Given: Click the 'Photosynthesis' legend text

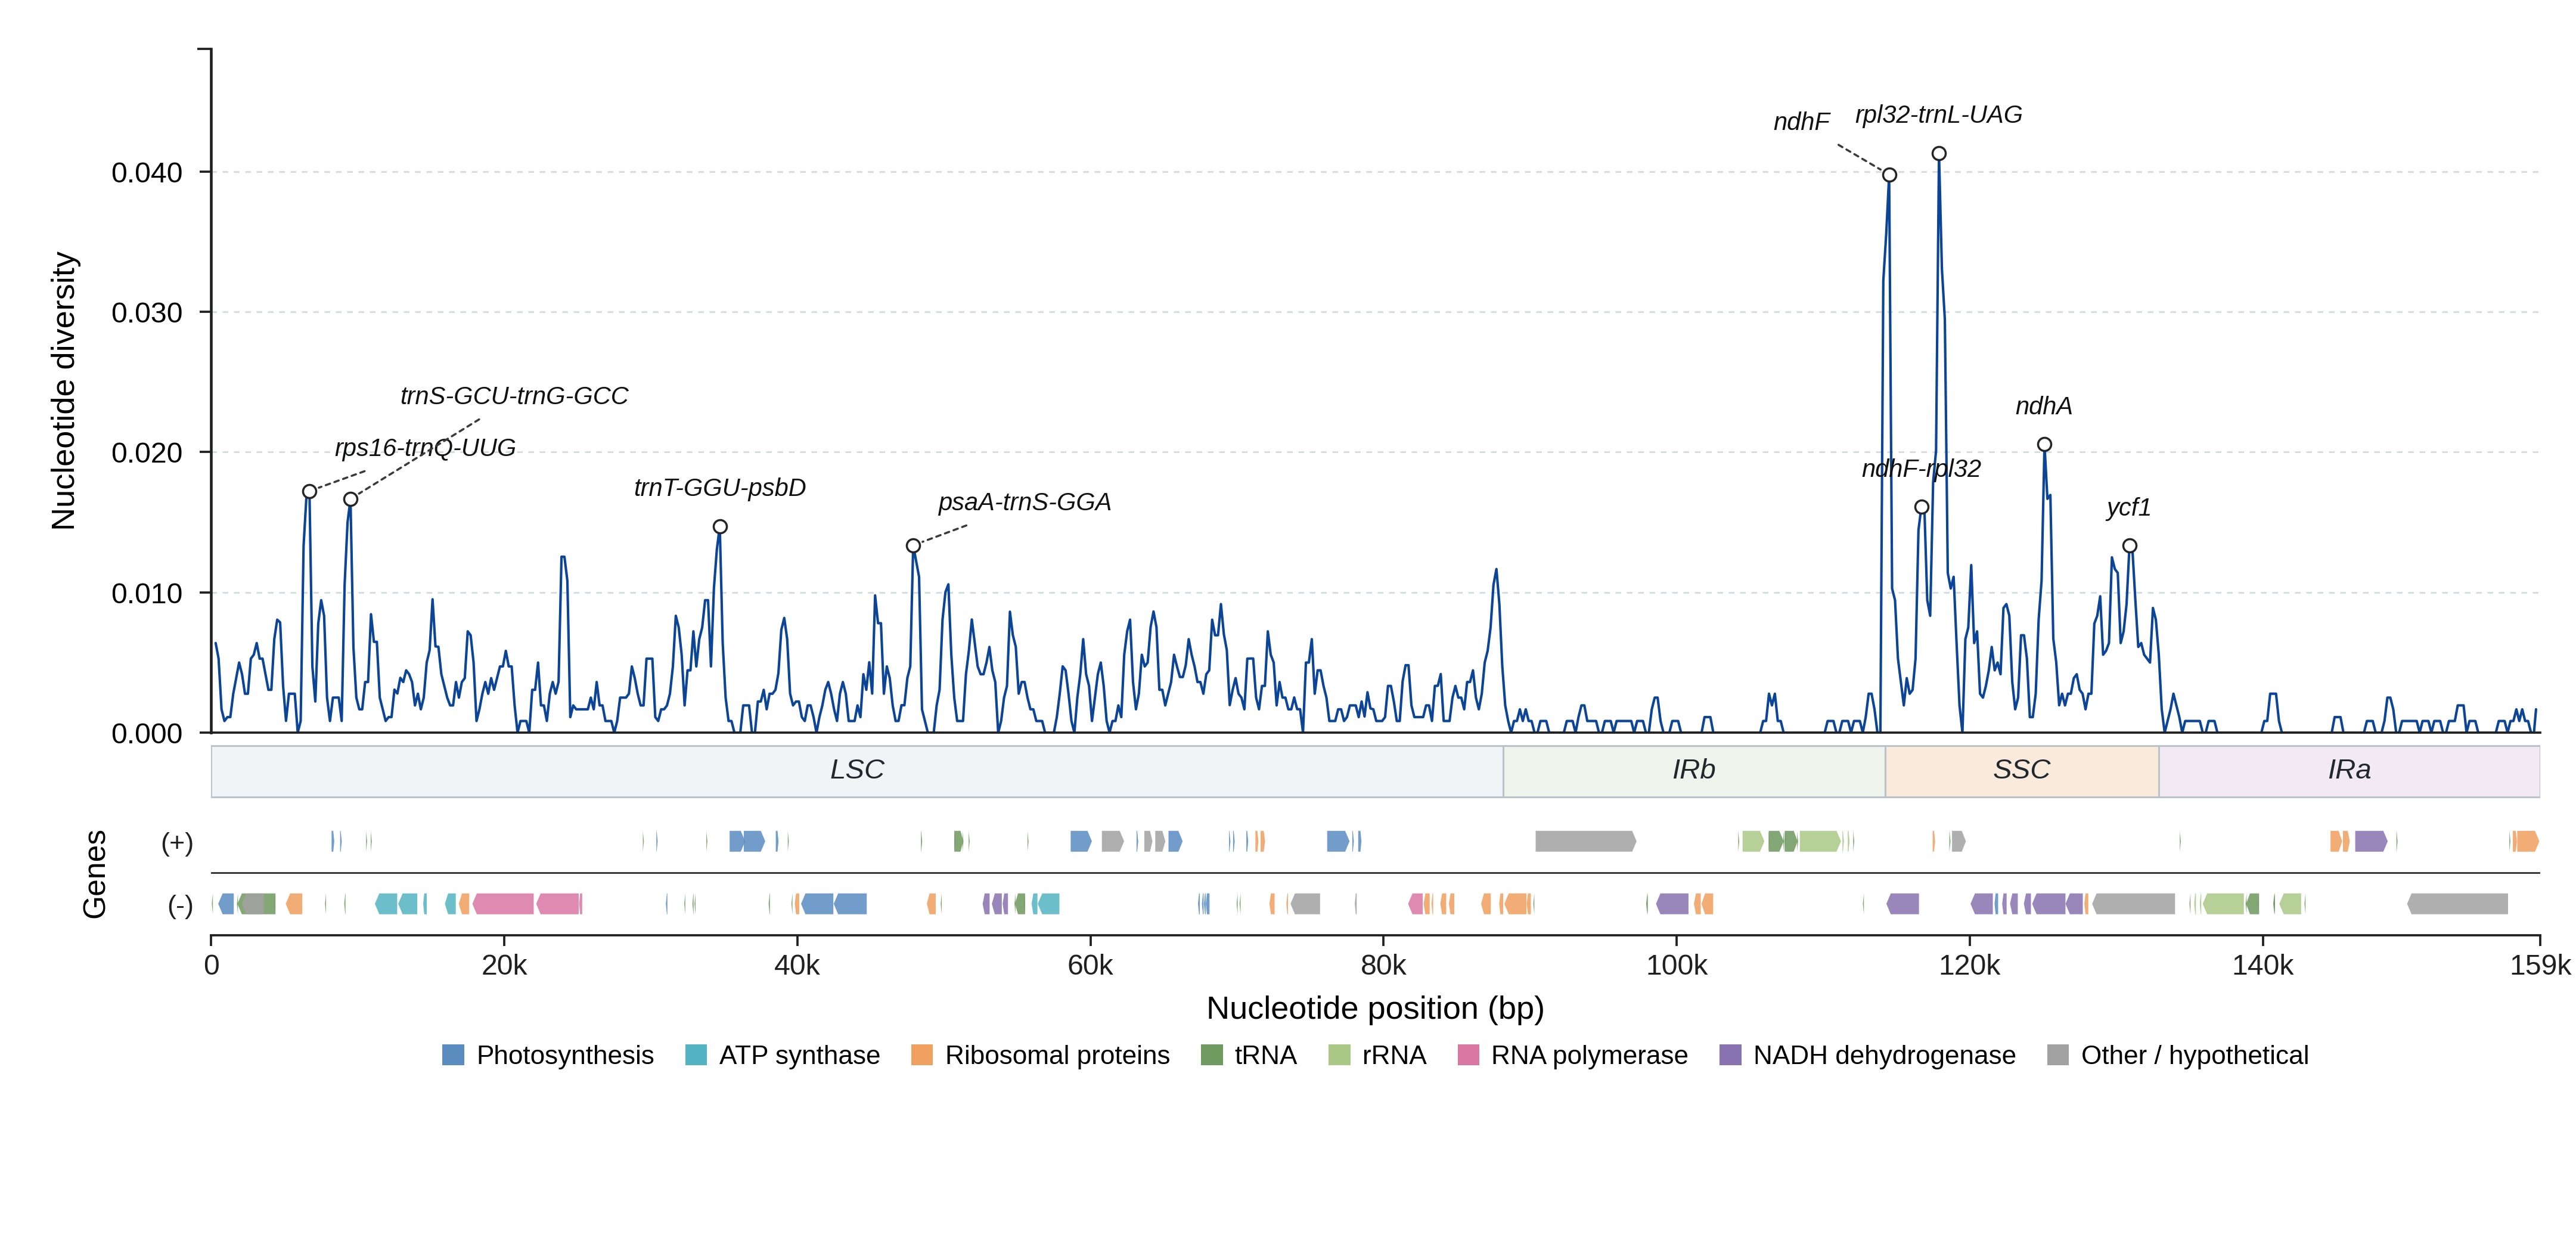Looking at the screenshot, I should click(x=565, y=1056).
